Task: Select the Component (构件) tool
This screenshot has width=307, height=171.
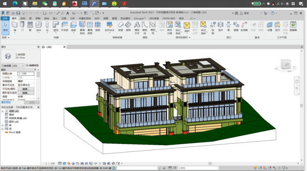Action: [x=38, y=26]
